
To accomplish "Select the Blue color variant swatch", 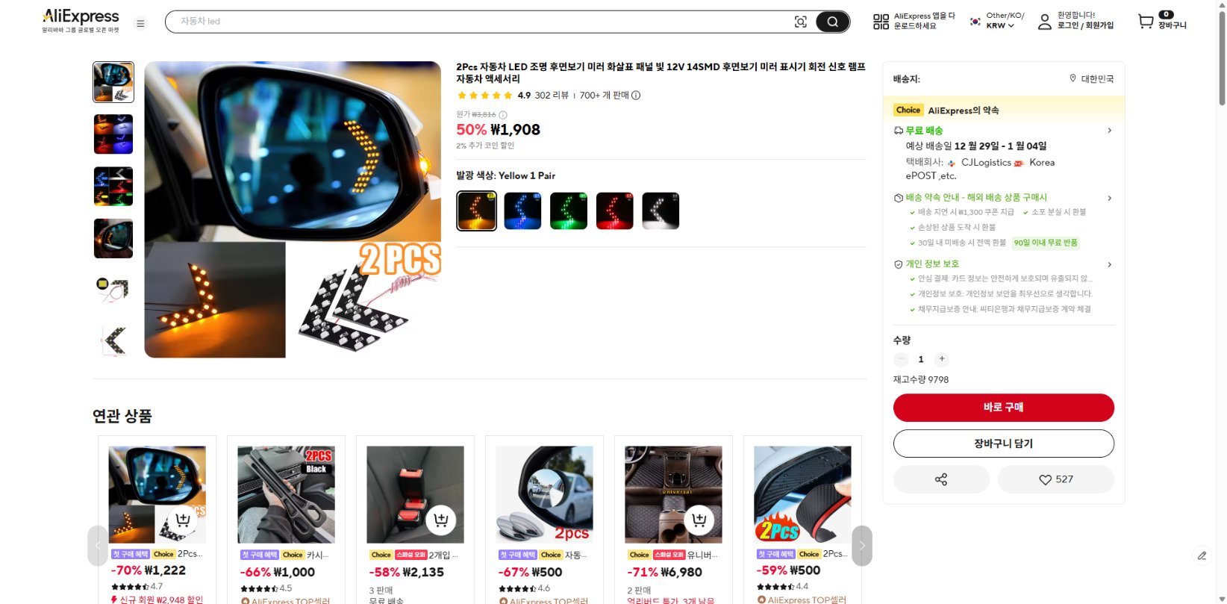I will (522, 211).
